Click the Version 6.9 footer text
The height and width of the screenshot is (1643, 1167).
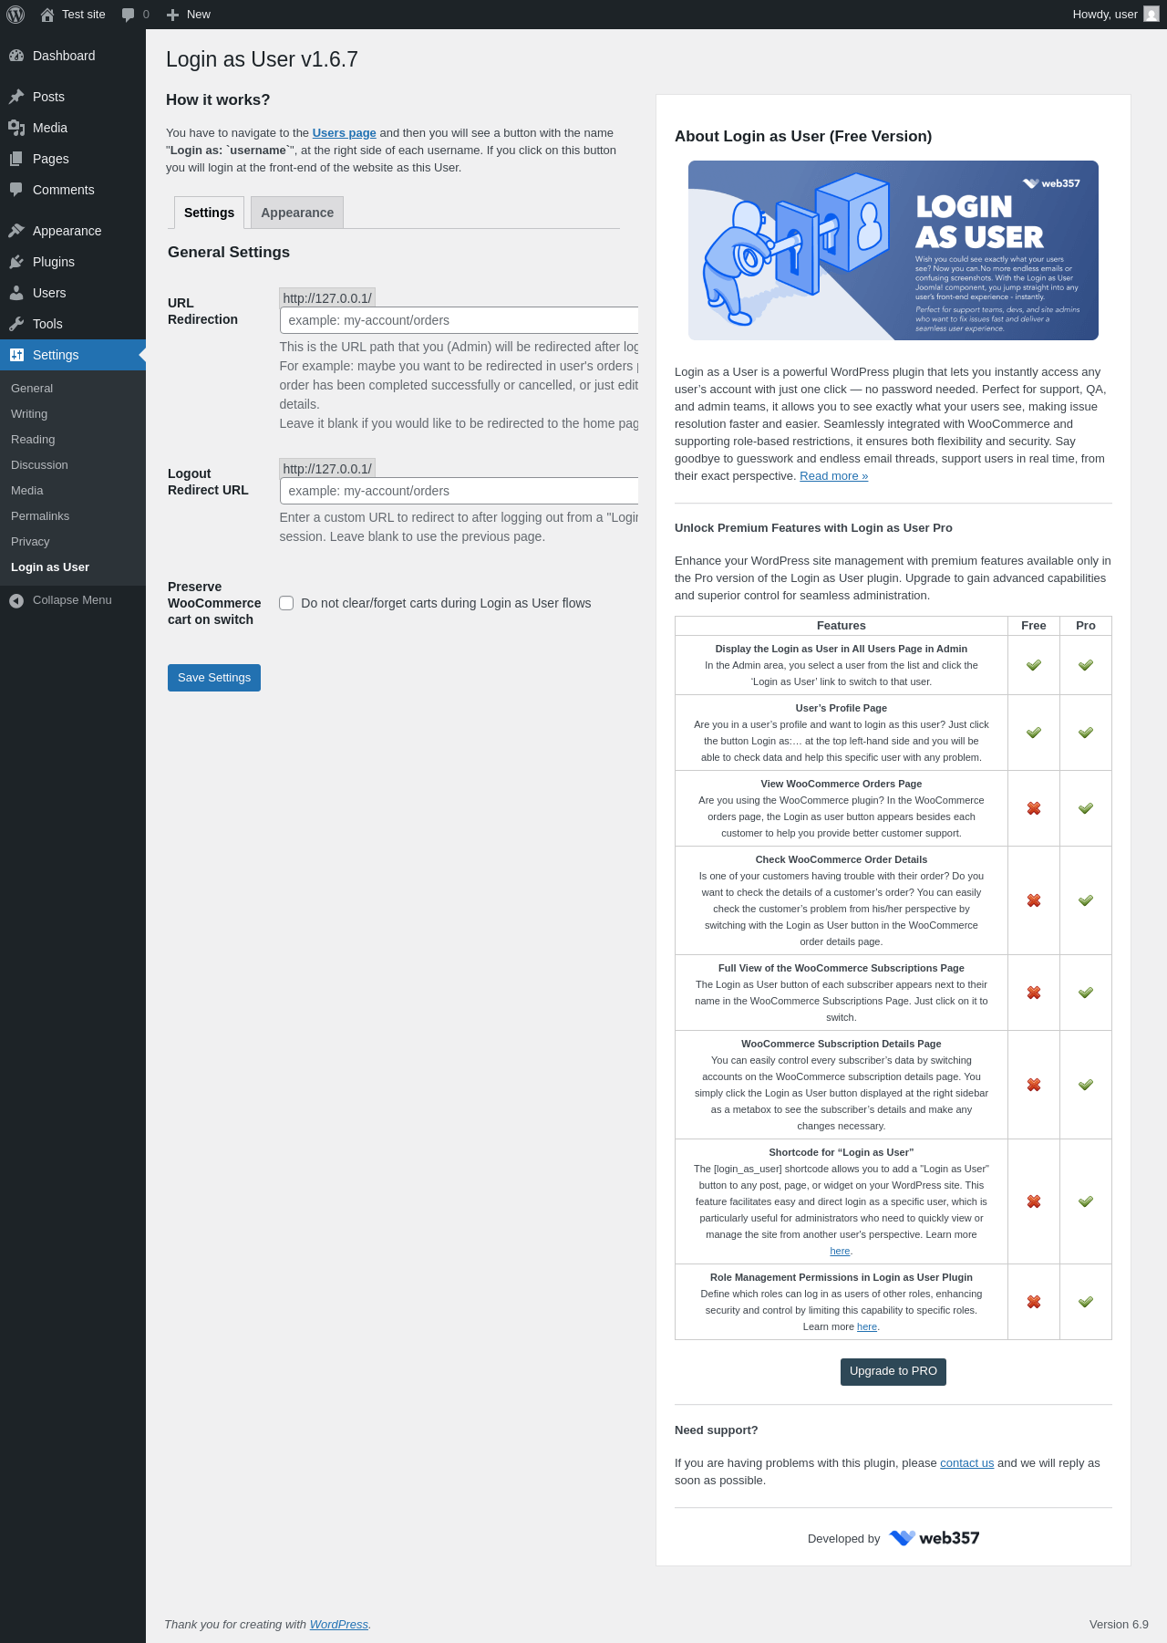1119,1625
